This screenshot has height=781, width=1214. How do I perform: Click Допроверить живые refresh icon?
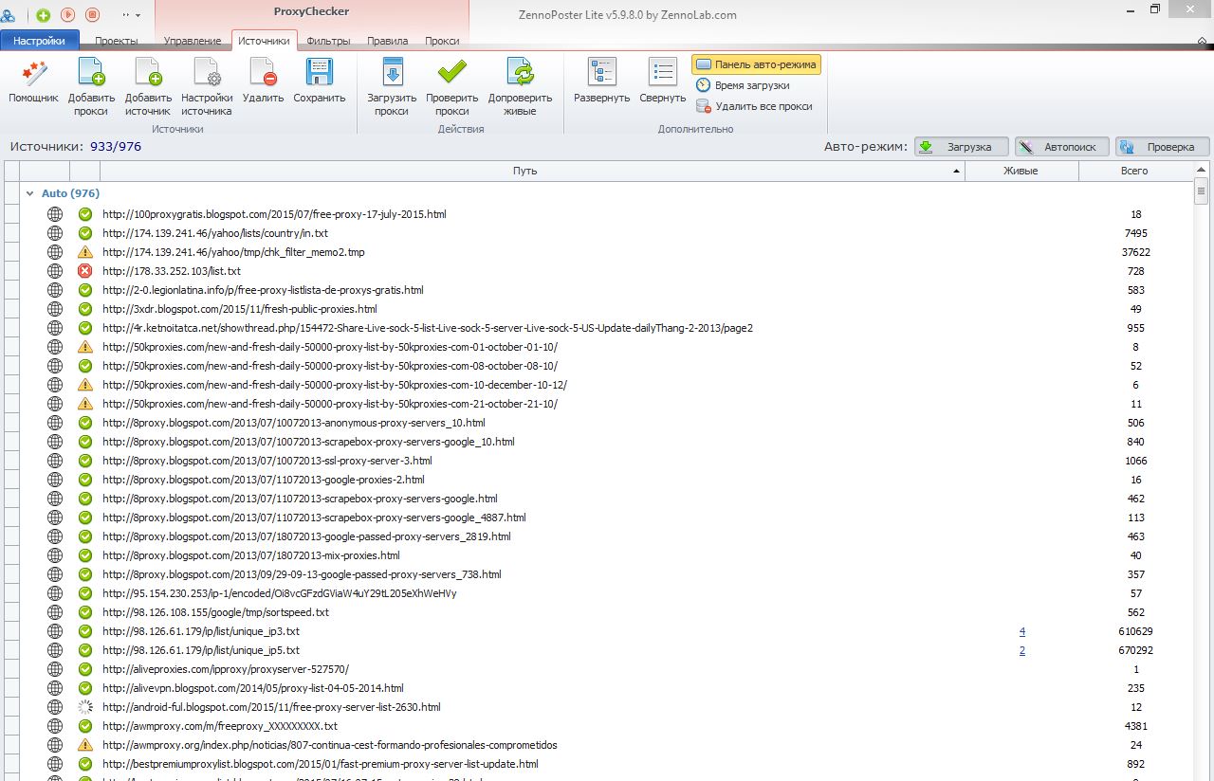[520, 87]
